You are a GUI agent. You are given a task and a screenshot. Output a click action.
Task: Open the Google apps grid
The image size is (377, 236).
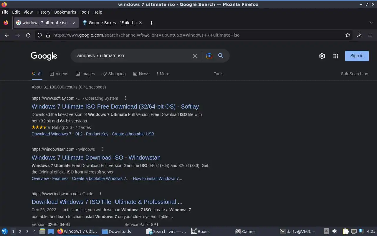click(x=335, y=56)
